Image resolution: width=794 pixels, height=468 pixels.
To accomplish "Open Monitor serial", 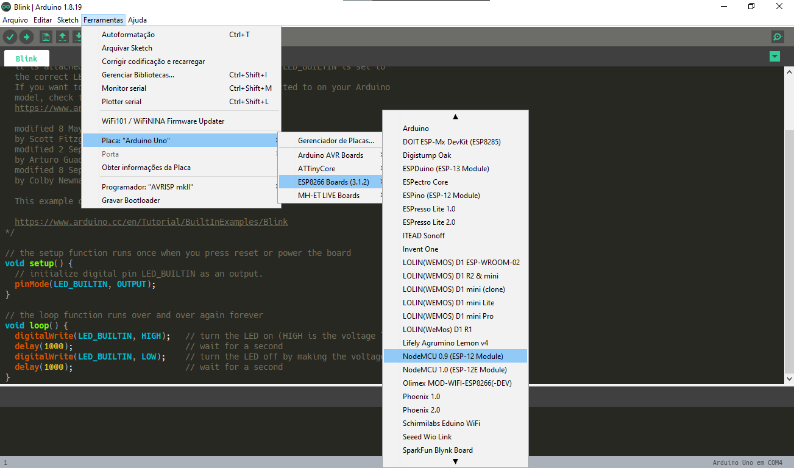I will [181, 88].
